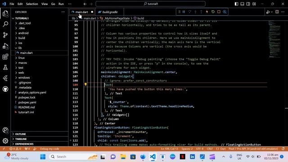Stop the debug session
Image resolution: width=288 pixels, height=162 pixels.
point(219,12)
